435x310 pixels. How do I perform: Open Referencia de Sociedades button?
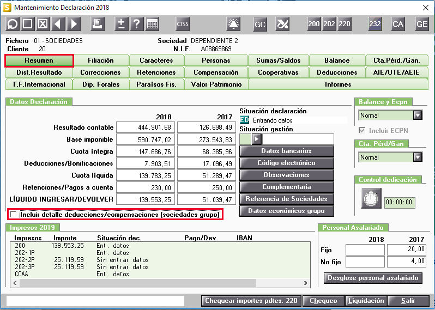click(x=287, y=199)
